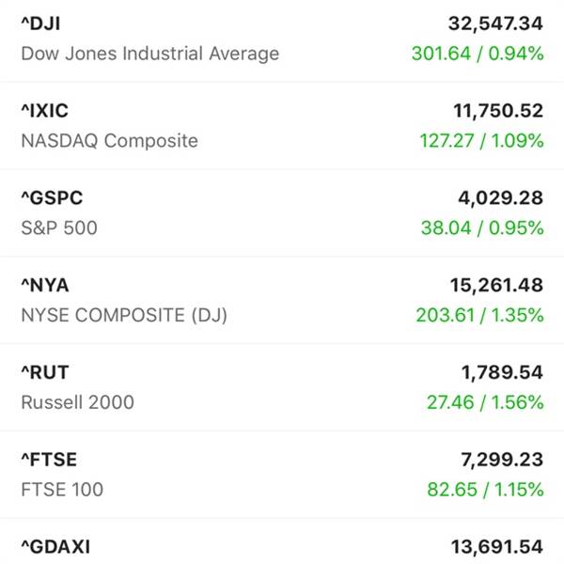
Task: Select NYSE COMPOSITE (DJ) name label
Action: [x=124, y=316]
